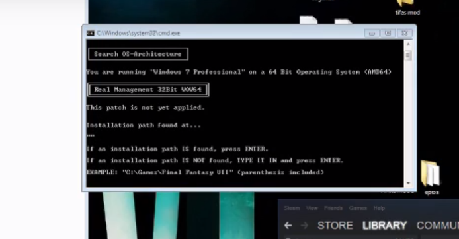Click the console scrollbar down arrow
The width and height of the screenshot is (459, 239).
pos(408,183)
